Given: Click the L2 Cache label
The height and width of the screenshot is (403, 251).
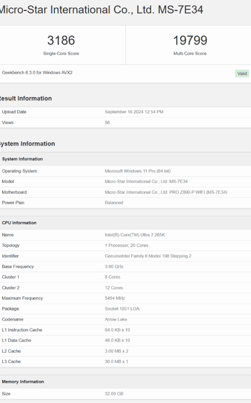Looking at the screenshot, I should (11, 351).
